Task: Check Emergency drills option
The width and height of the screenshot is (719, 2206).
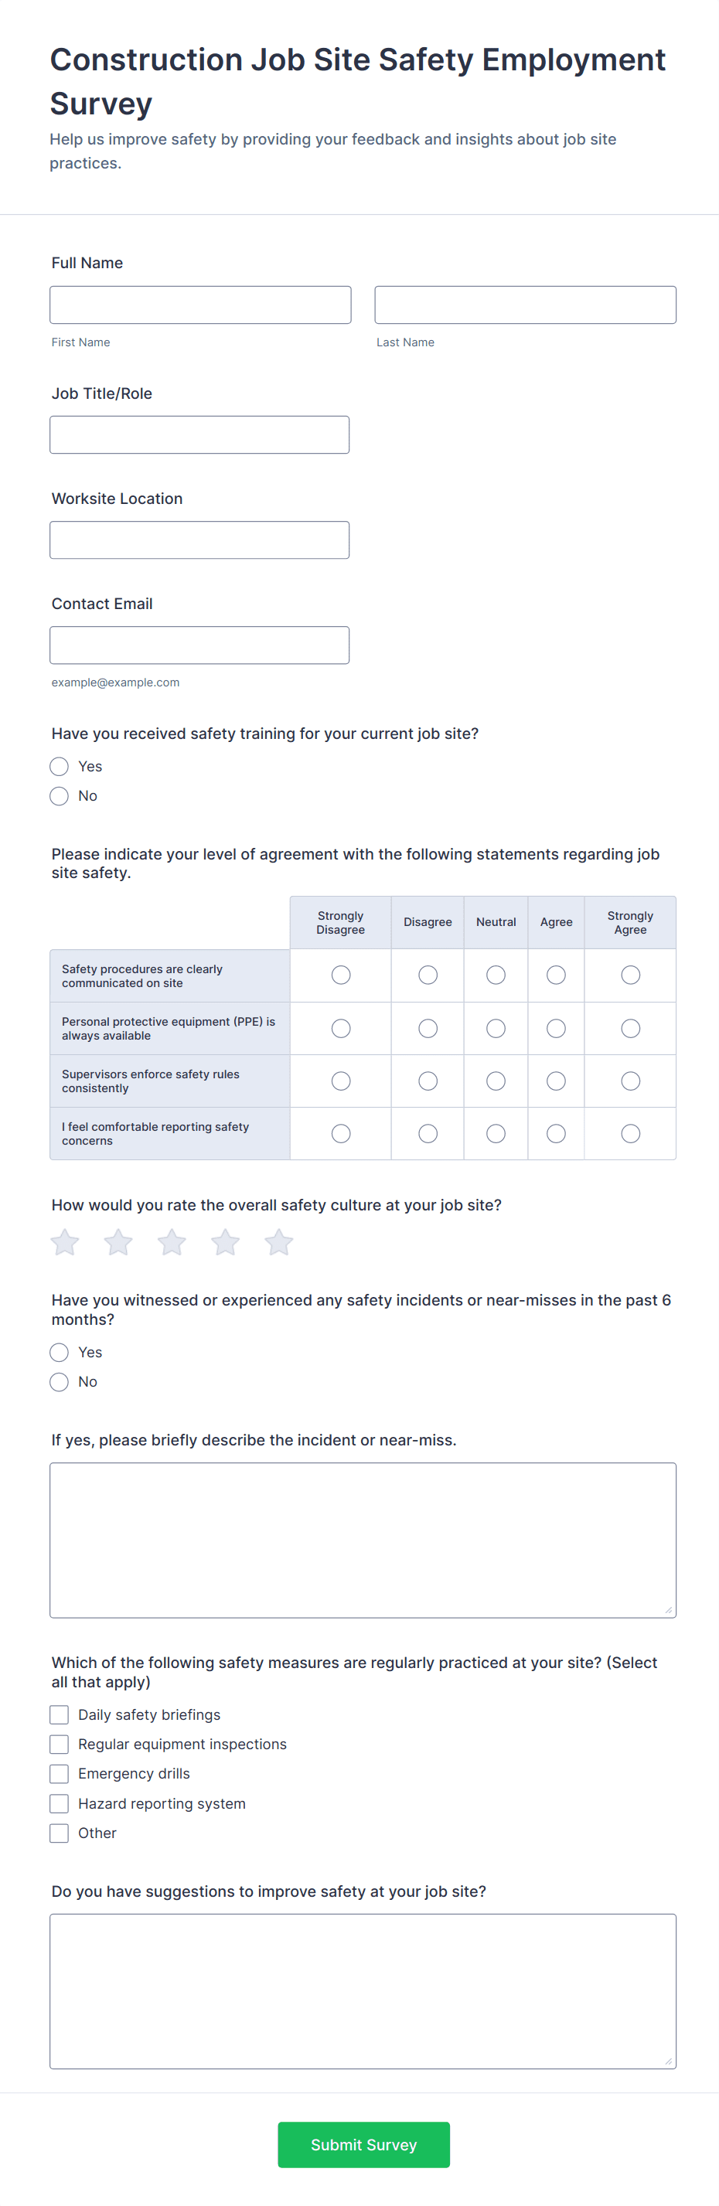Action: click(59, 1774)
